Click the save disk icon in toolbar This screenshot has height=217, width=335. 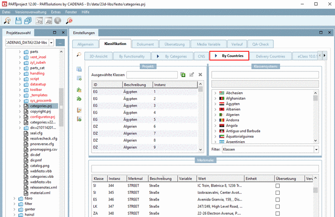click(18, 21)
